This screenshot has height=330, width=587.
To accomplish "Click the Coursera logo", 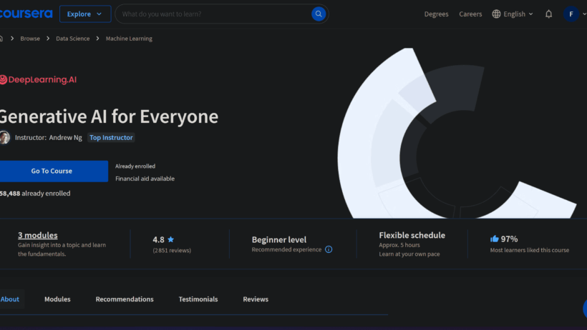I will tap(24, 14).
